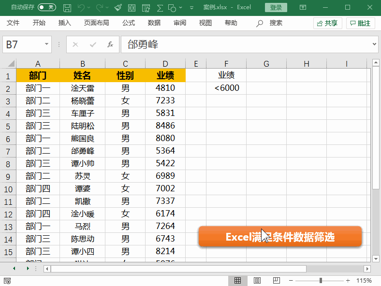Expand the Name Box dropdown
Viewport: 381px width, 286px height.
coord(47,44)
